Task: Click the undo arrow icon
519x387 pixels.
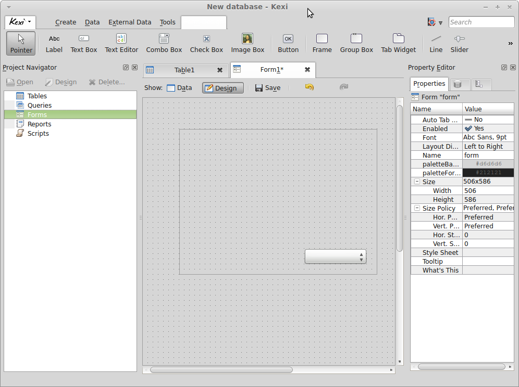Action: [x=309, y=87]
